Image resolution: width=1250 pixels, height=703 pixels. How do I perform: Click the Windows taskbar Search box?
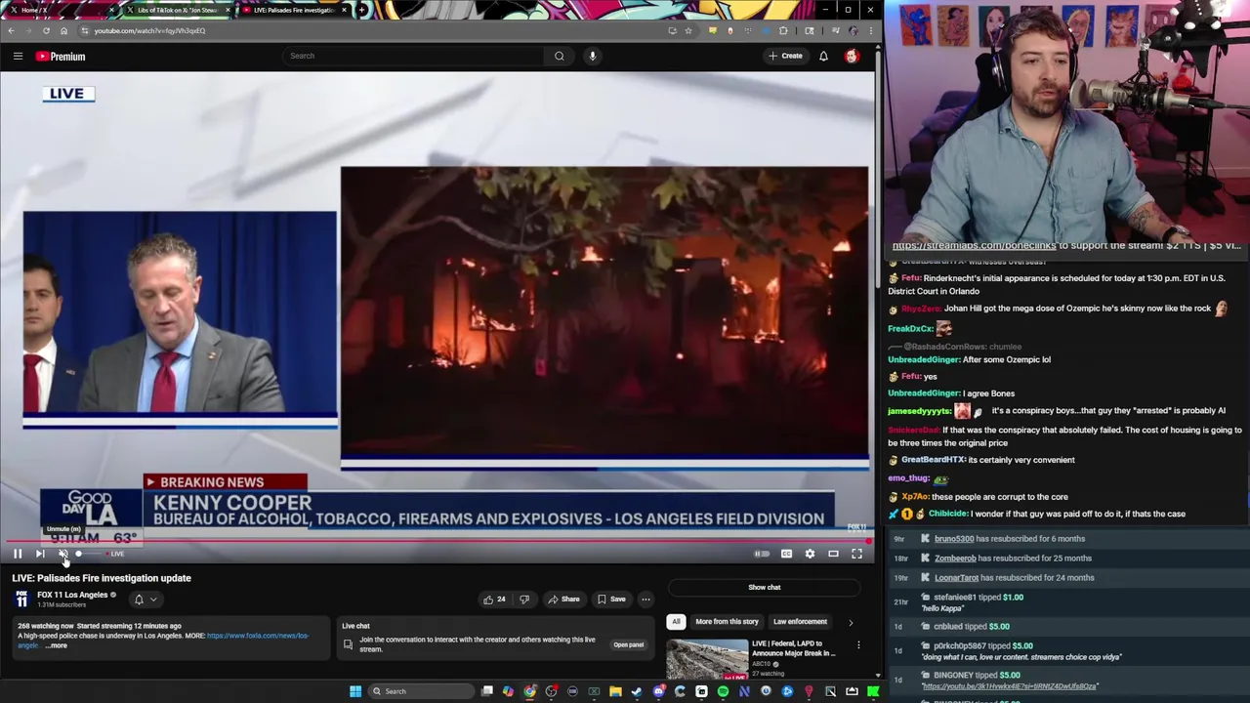pyautogui.click(x=420, y=691)
